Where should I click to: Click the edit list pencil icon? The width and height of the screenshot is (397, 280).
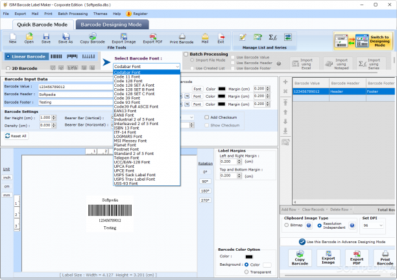point(243,38)
